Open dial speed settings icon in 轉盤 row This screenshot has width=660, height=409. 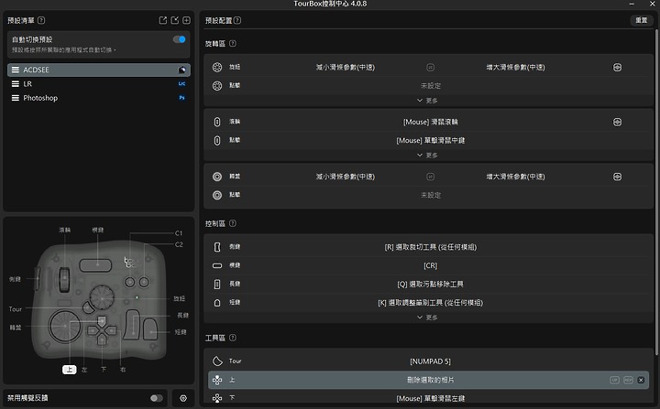617,177
